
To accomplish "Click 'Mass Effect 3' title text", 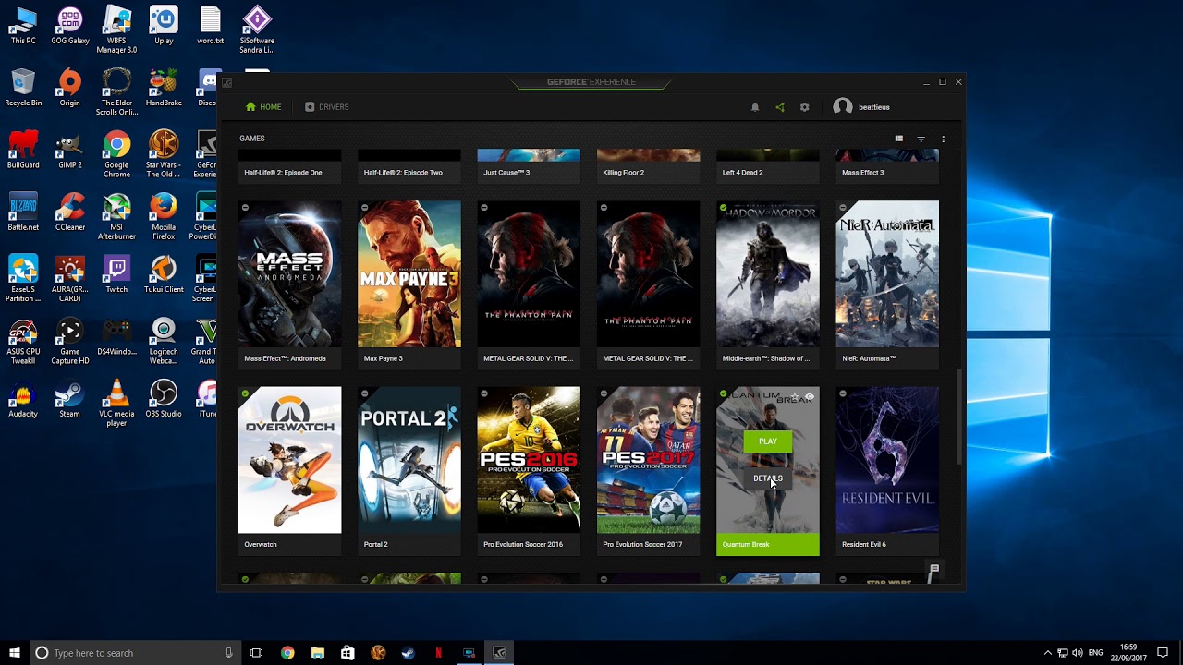I will tap(862, 173).
